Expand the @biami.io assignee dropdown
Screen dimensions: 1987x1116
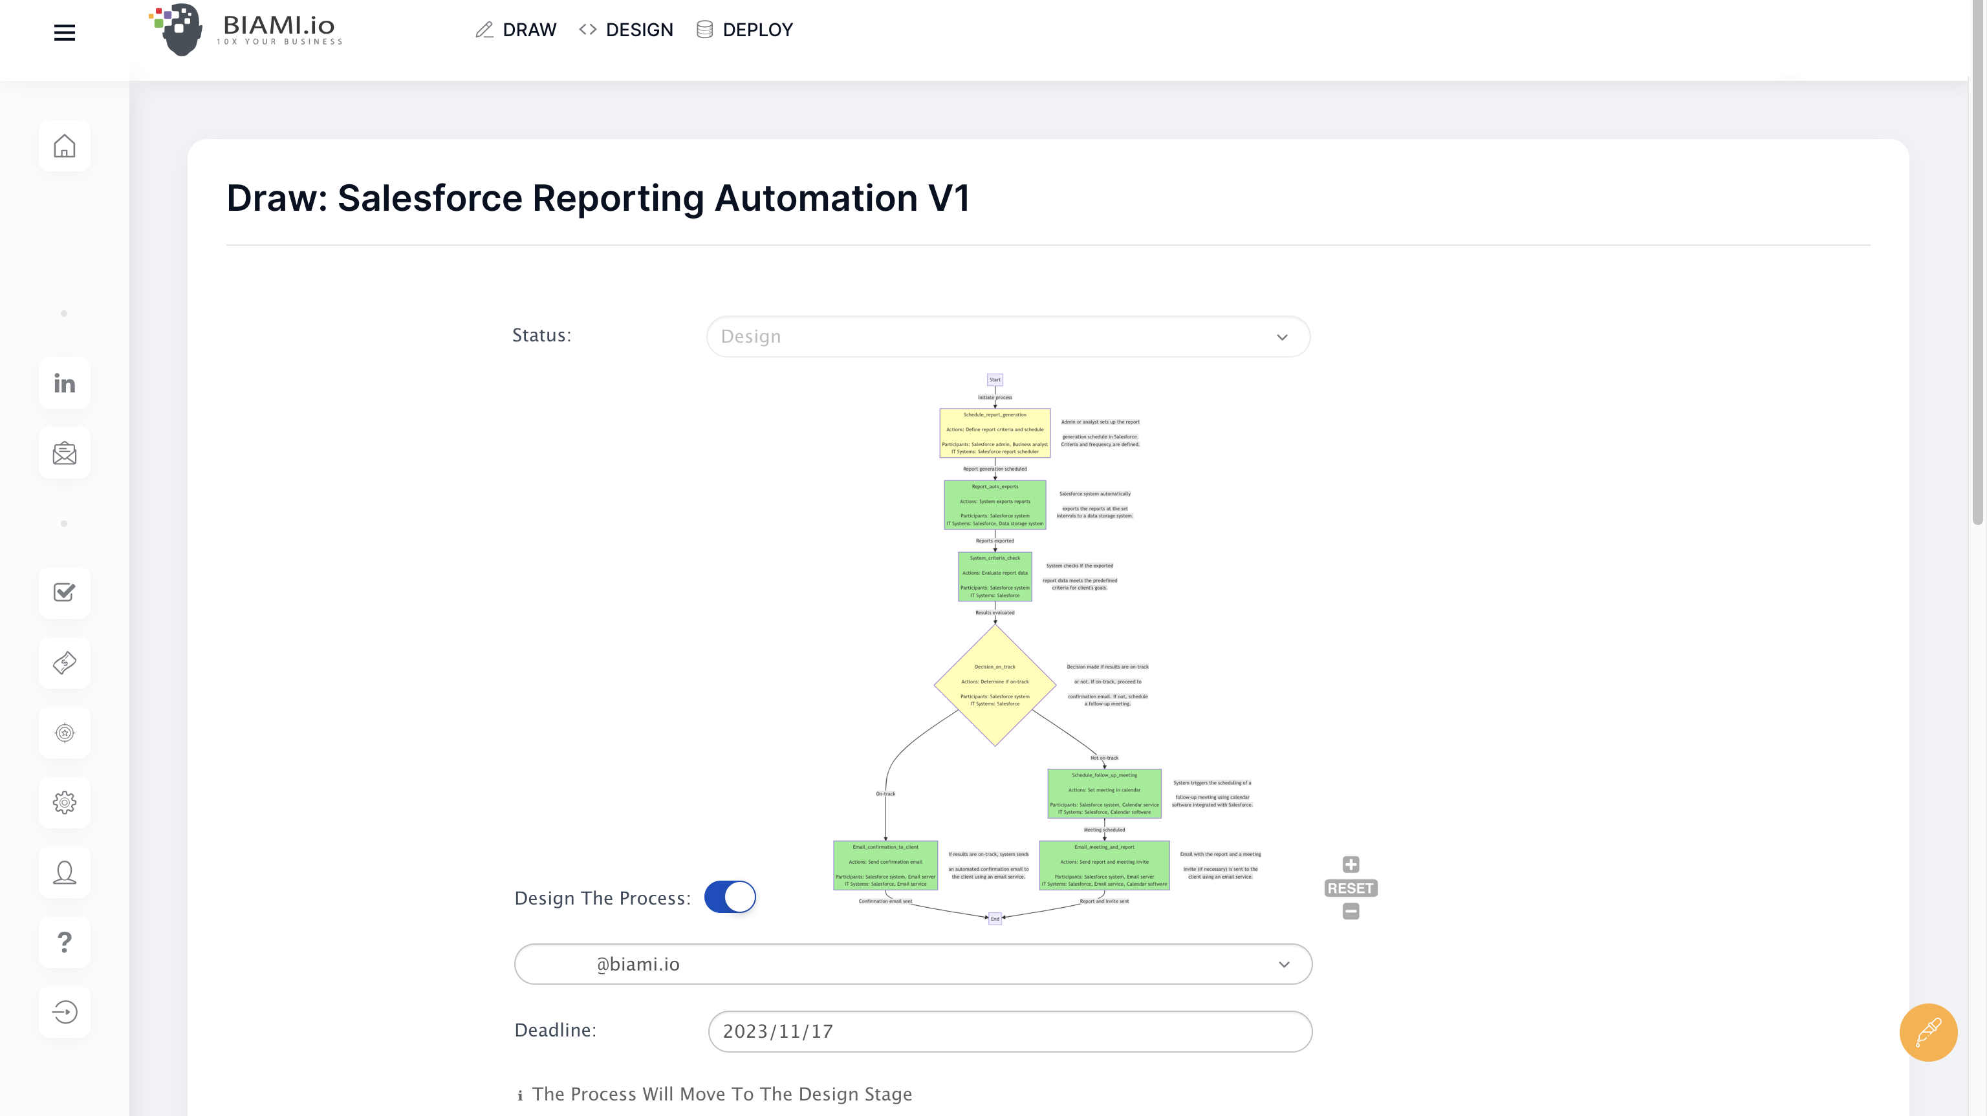coord(913,964)
